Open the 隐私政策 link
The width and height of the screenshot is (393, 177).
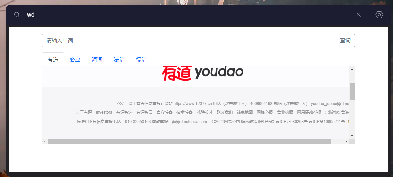249,122
